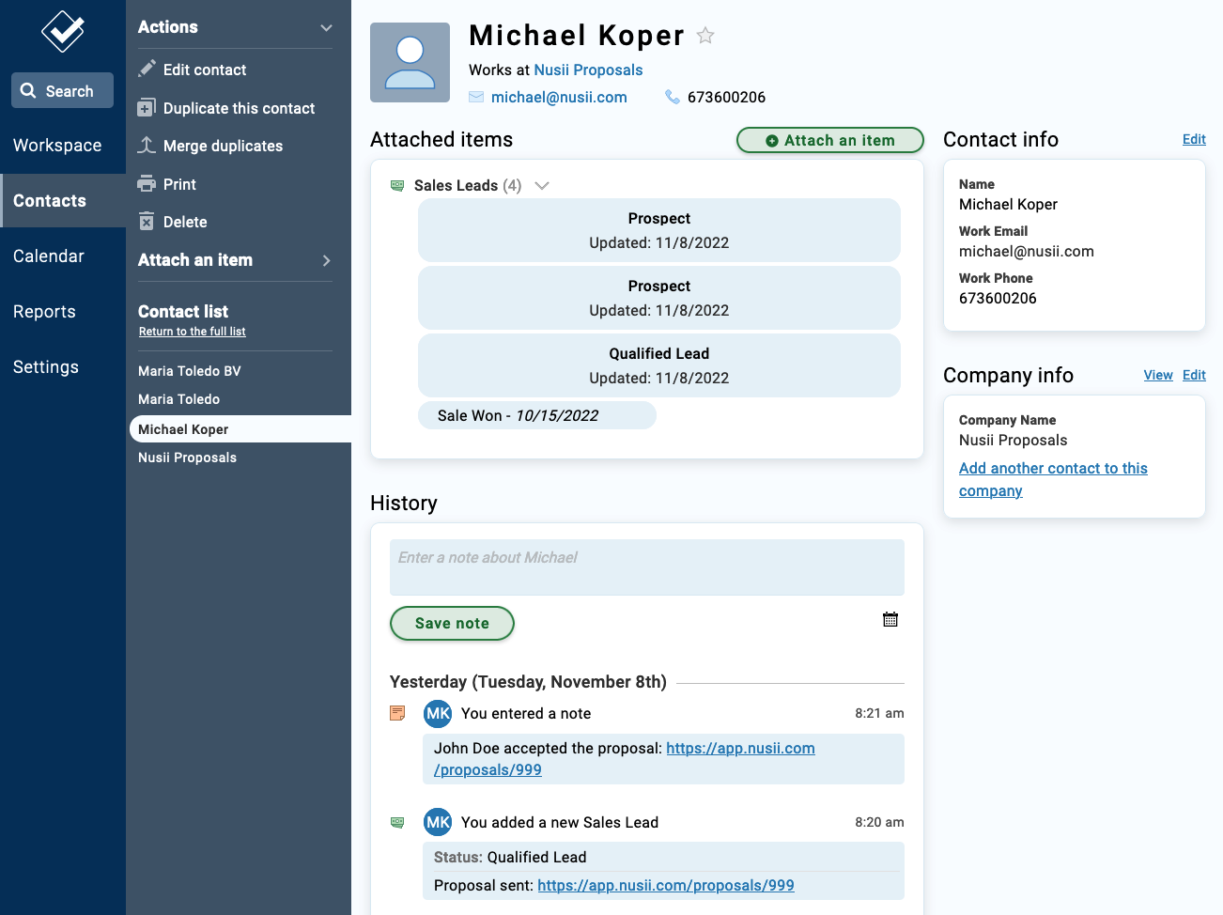Screen dimensions: 1223x915
Task: Click the green Attach an item button
Action: (829, 140)
